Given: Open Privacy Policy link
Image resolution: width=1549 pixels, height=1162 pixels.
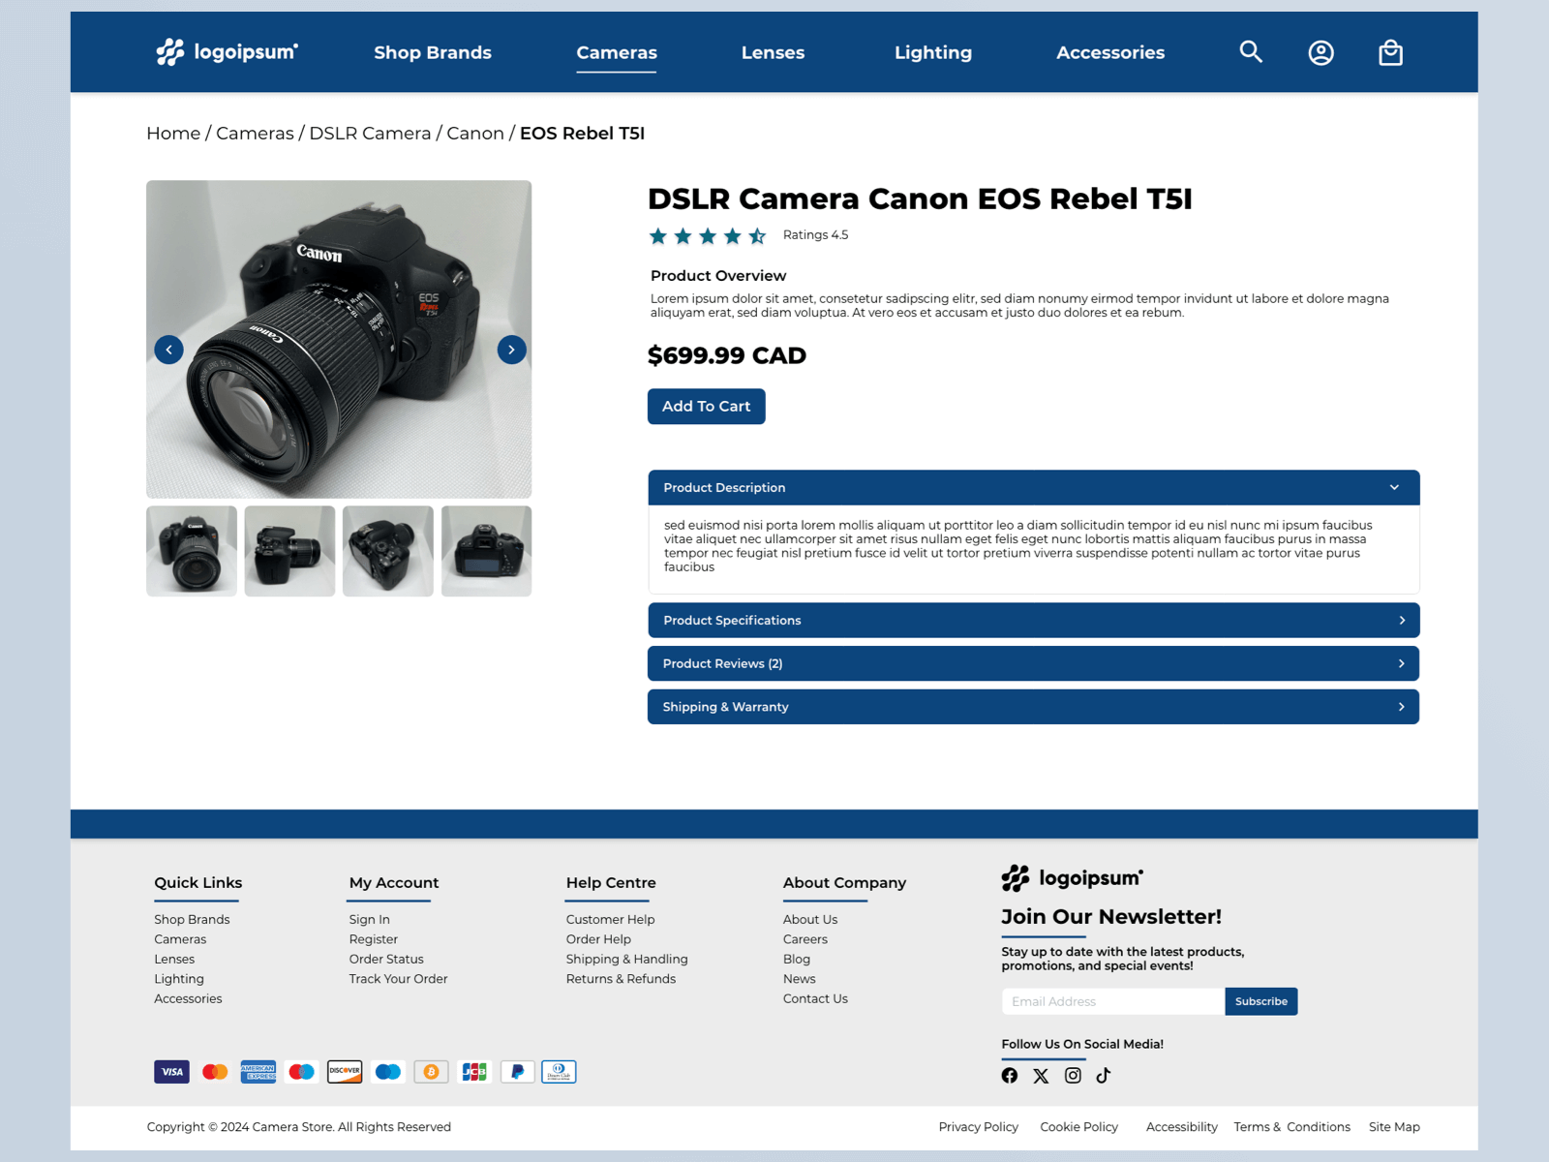Looking at the screenshot, I should click(x=978, y=1127).
